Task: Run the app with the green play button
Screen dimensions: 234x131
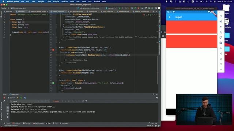Action: tap(119, 8)
